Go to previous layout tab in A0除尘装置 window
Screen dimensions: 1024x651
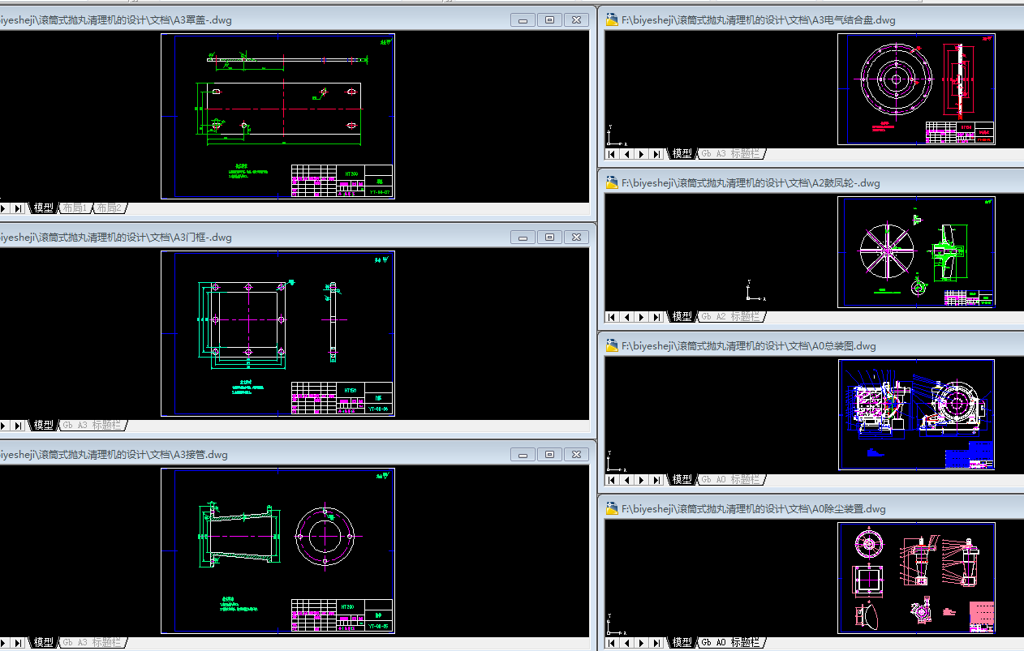point(627,643)
